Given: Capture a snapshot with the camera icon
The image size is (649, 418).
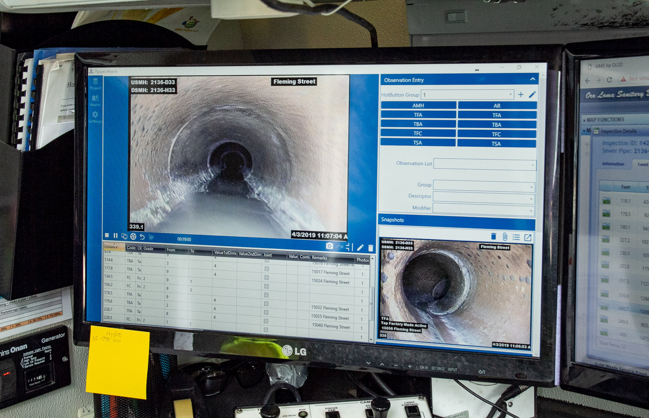Looking at the screenshot, I should point(329,246).
